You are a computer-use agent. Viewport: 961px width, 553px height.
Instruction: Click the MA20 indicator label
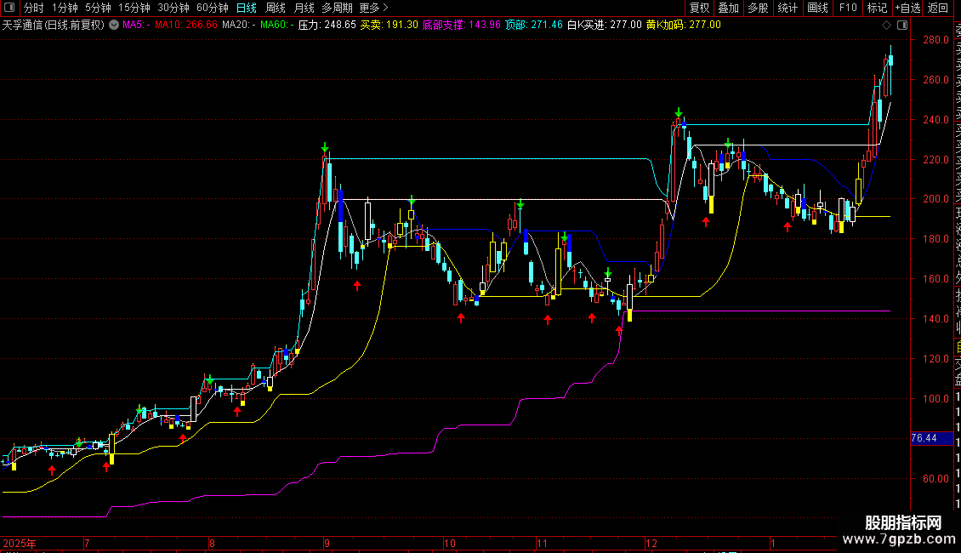pyautogui.click(x=239, y=26)
